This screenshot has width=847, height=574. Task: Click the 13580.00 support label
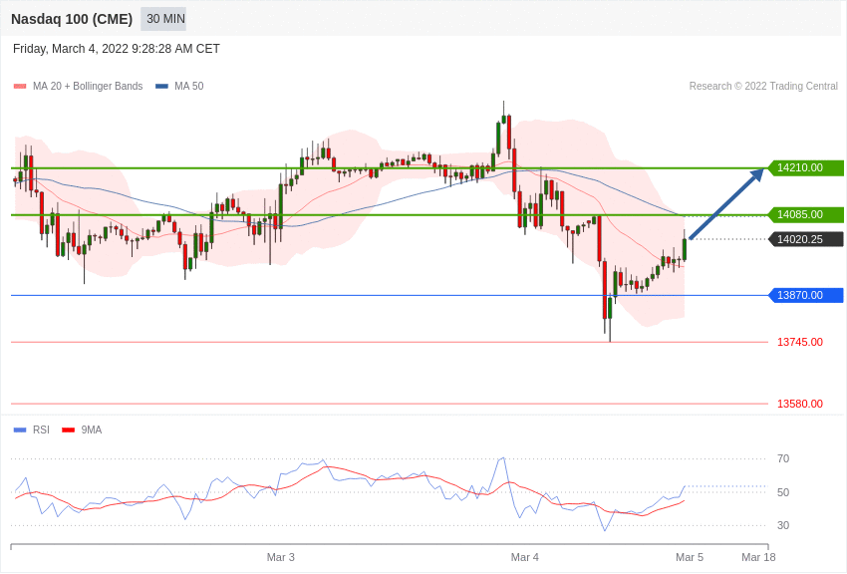tap(800, 404)
